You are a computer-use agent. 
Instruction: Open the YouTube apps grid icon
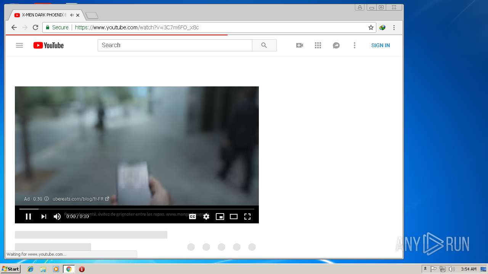tap(318, 45)
